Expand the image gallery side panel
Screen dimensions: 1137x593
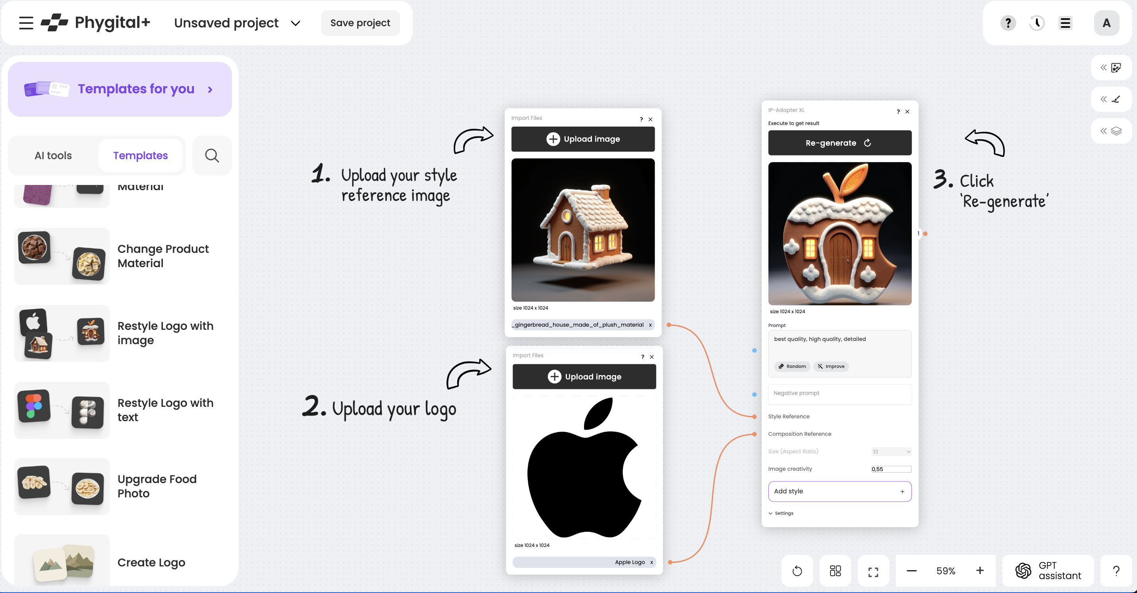tap(1111, 67)
